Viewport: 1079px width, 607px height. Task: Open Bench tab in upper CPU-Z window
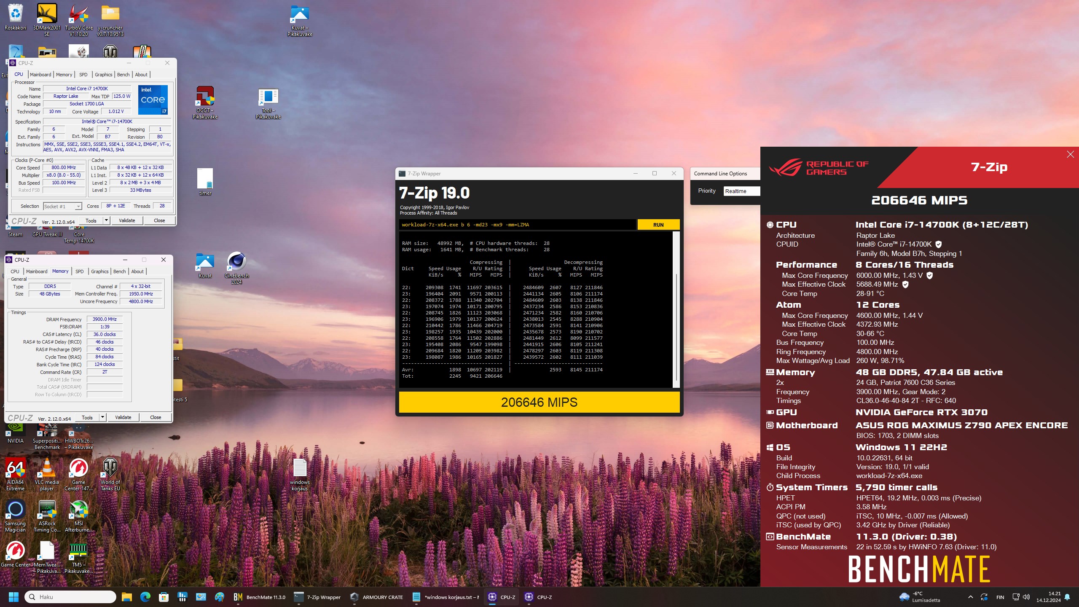tap(123, 75)
